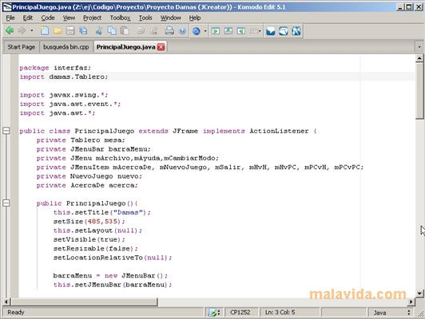Close the PrincipalJuego.java tab
This screenshot has height=319, width=425.
[161, 47]
